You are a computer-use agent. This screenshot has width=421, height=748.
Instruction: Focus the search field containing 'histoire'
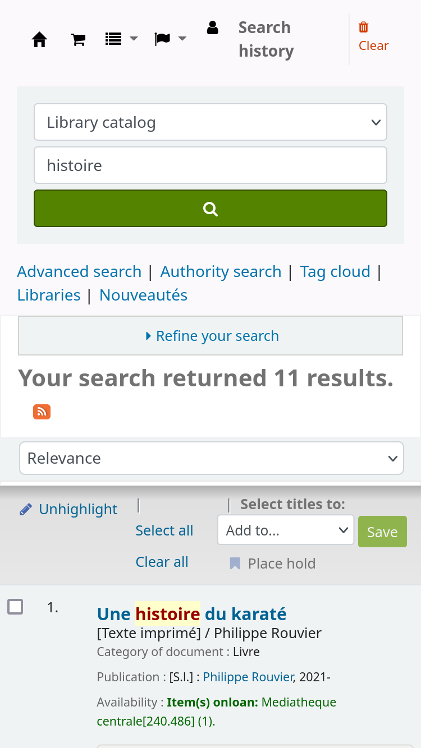[210, 165]
